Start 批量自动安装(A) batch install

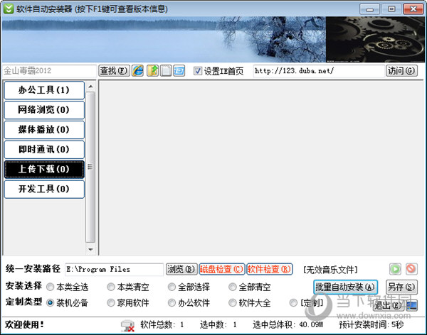[345, 287]
